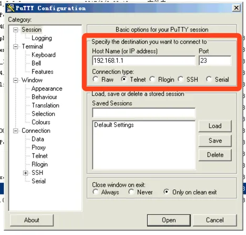The height and width of the screenshot is (235, 246).
Task: Go to Proxy settings in tree
Action: 38,148
